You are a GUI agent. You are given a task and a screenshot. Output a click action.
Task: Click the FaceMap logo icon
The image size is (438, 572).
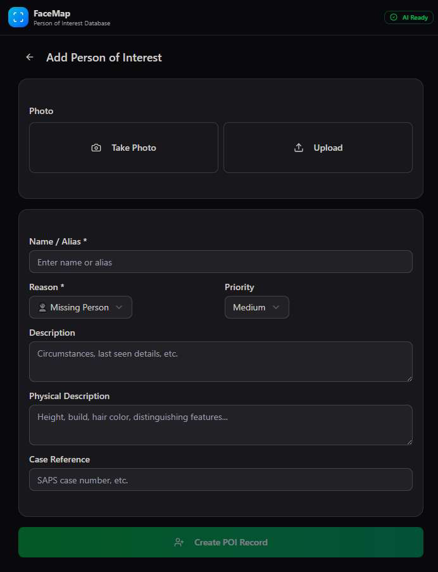18,17
